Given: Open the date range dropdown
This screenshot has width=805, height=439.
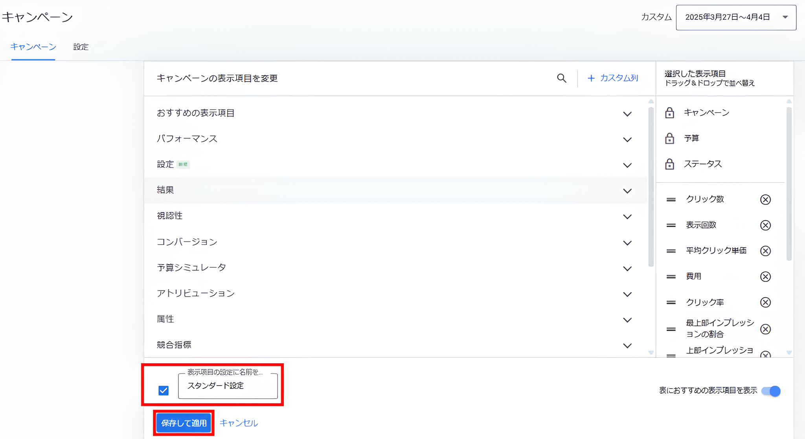Looking at the screenshot, I should pos(736,17).
